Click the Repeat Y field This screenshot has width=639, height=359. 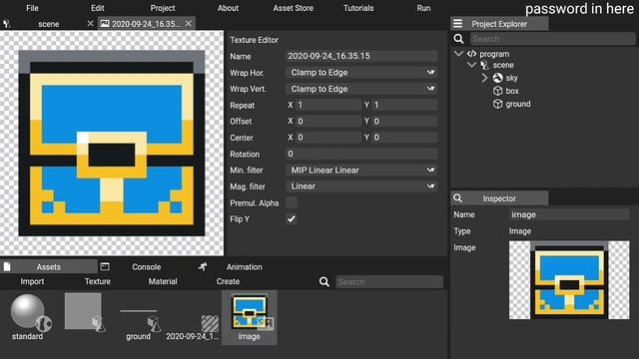(x=404, y=105)
